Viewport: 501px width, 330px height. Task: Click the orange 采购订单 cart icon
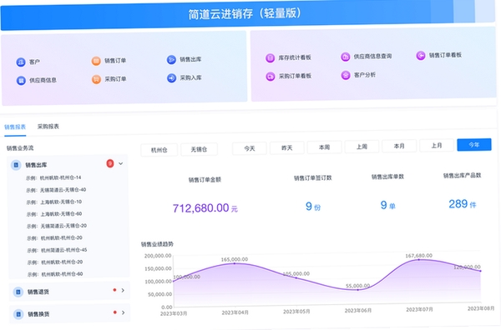tap(96, 79)
